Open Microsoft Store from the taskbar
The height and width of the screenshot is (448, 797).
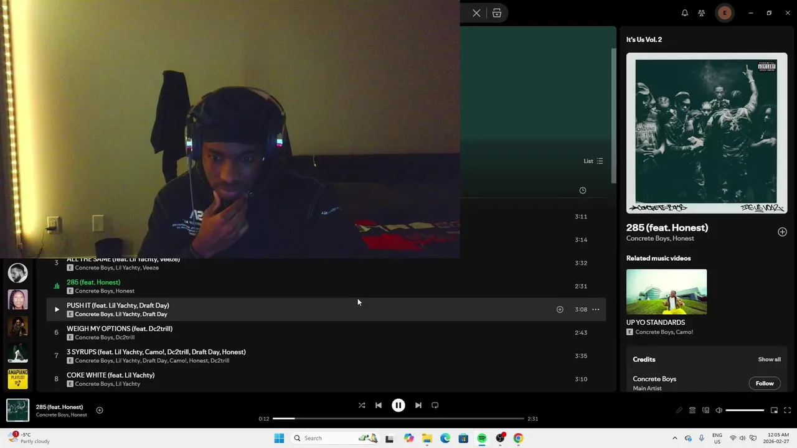coord(463,438)
